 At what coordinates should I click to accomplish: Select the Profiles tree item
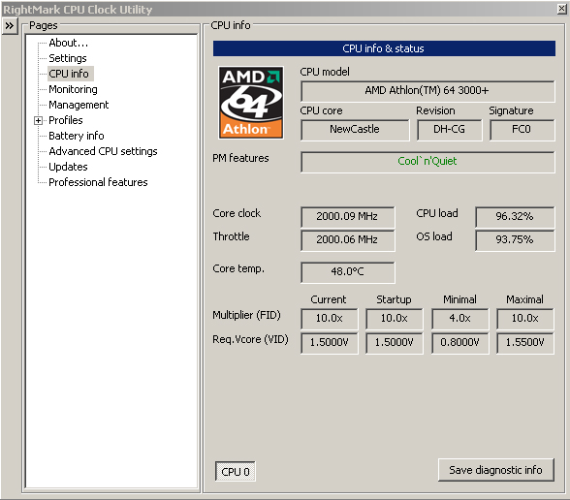(x=66, y=120)
